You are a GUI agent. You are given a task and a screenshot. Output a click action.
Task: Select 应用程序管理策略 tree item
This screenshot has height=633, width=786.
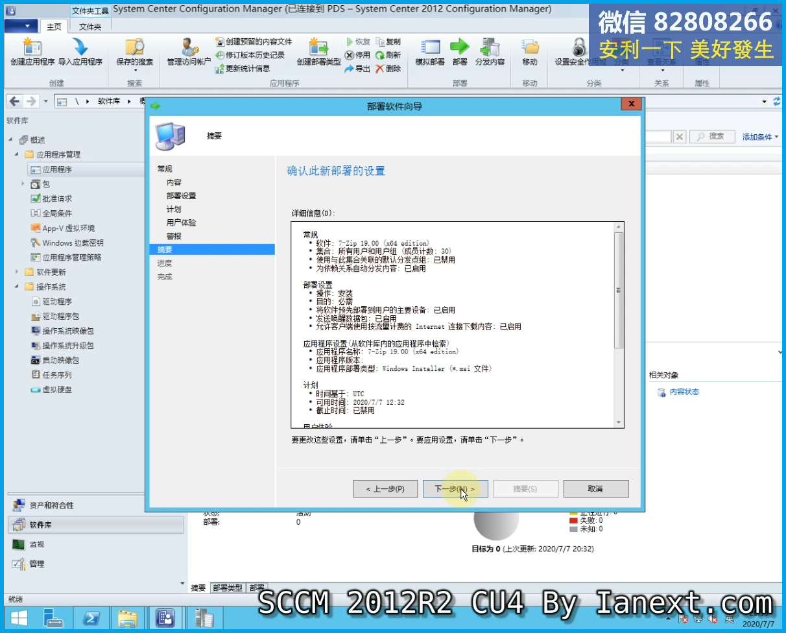point(65,257)
